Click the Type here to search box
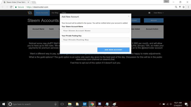The height and width of the screenshot is (107, 191). tap(33, 104)
